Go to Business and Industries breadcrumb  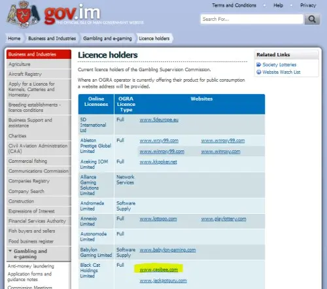click(52, 39)
